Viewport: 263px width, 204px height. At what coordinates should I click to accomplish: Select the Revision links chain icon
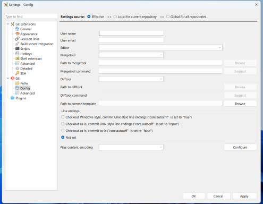click(17, 39)
